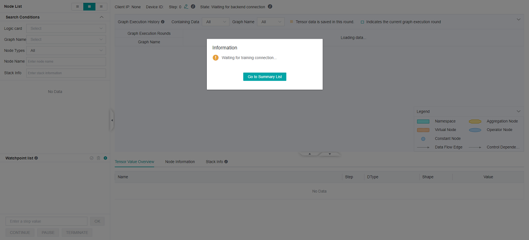This screenshot has height=240, width=529.
Task: Click the recheck watchpoint checkmark icon
Action: click(91, 158)
